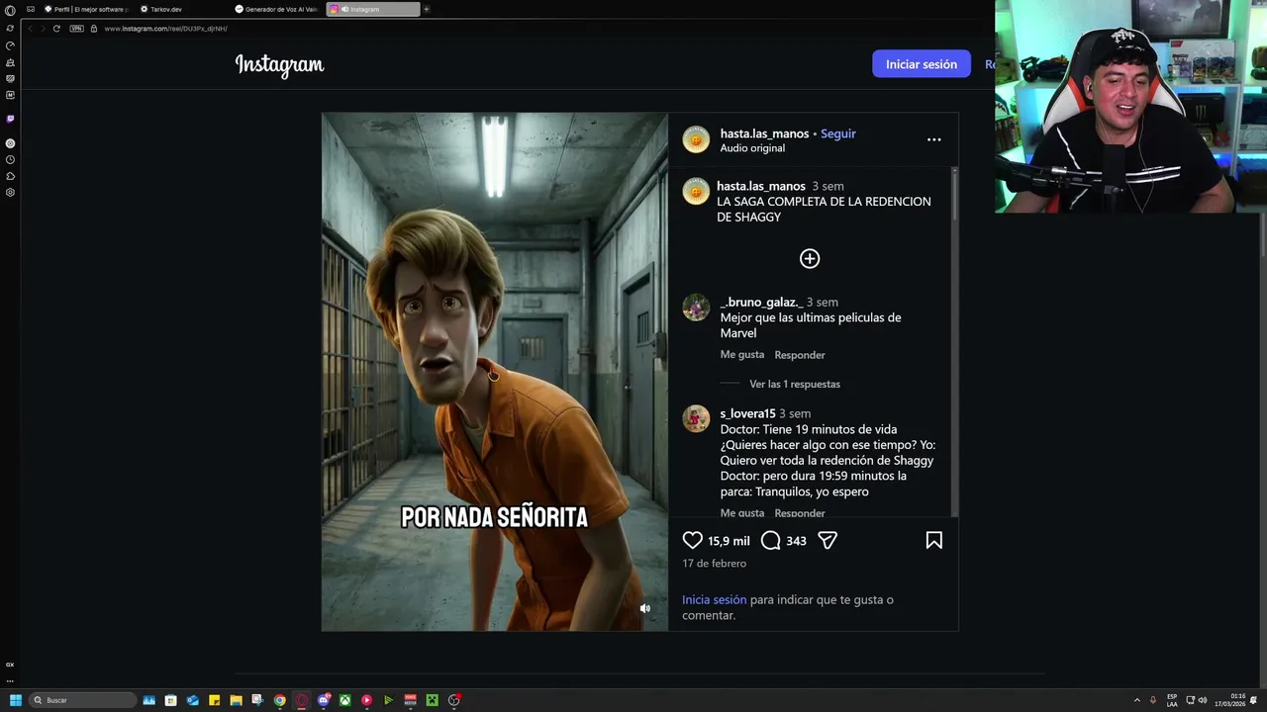Reload the page with the refresh icon
The image size is (1267, 712).
(x=56, y=29)
